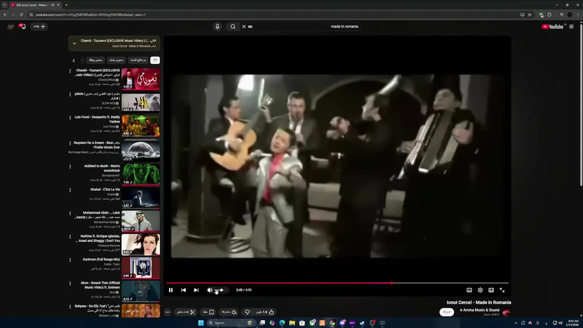Open File Explorer from the taskbar

(292, 323)
